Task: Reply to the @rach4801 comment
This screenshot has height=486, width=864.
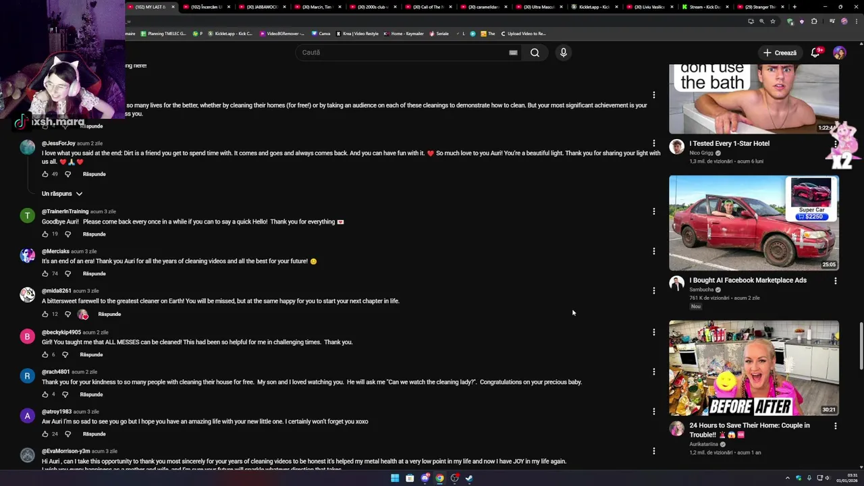Action: (91, 394)
